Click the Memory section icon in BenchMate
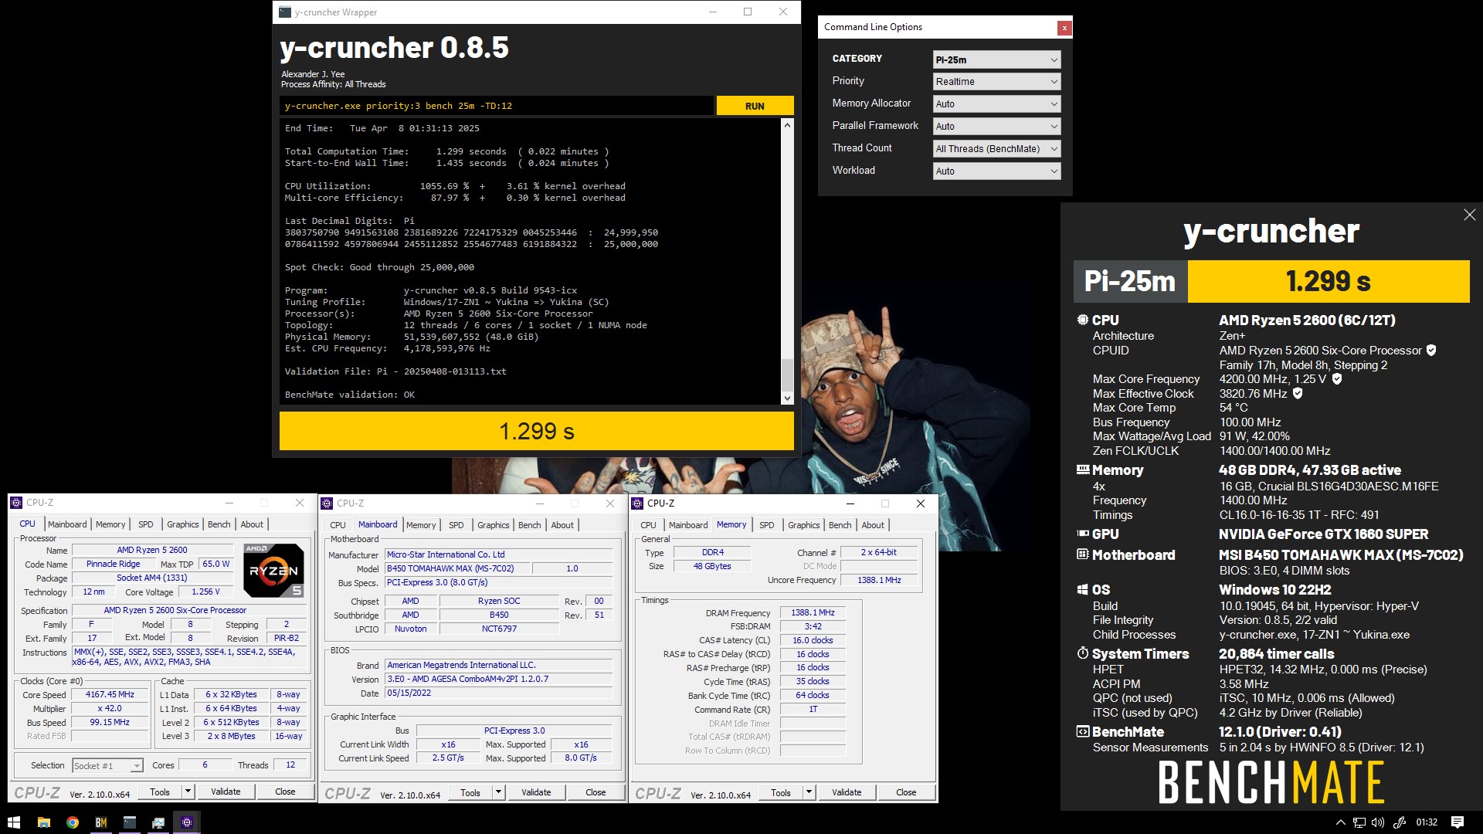Image resolution: width=1483 pixels, height=834 pixels. (1082, 470)
